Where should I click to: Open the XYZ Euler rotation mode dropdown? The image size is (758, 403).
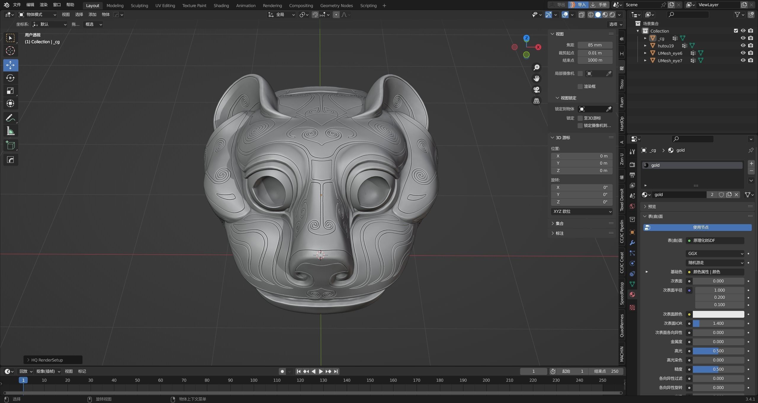[x=582, y=211]
